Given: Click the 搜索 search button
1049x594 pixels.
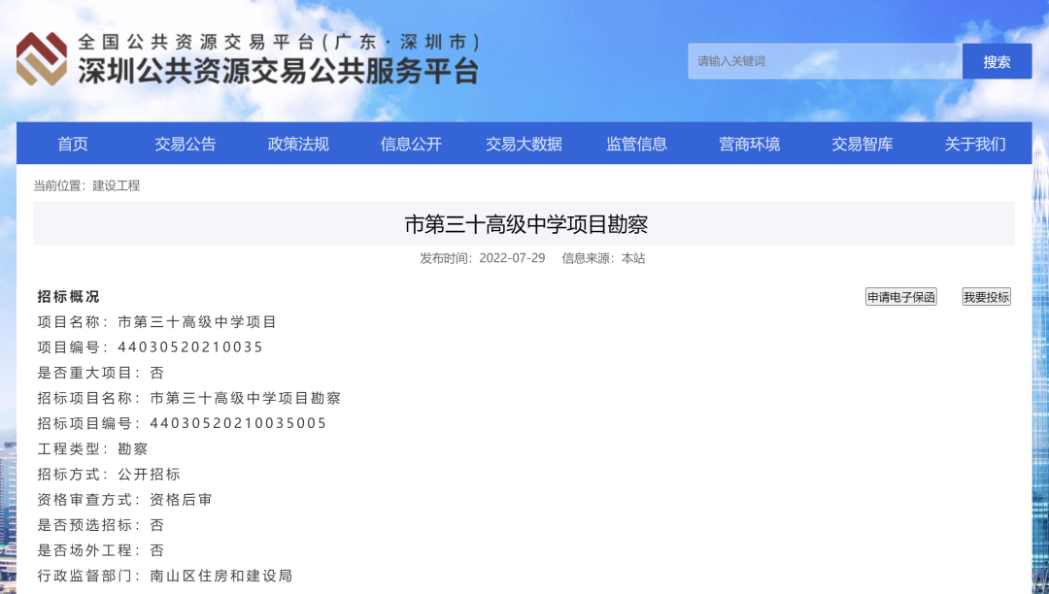Looking at the screenshot, I should (997, 60).
